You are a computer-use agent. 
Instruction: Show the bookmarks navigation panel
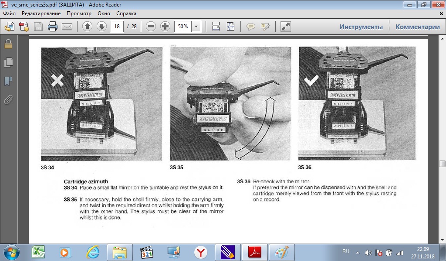[x=8, y=81]
